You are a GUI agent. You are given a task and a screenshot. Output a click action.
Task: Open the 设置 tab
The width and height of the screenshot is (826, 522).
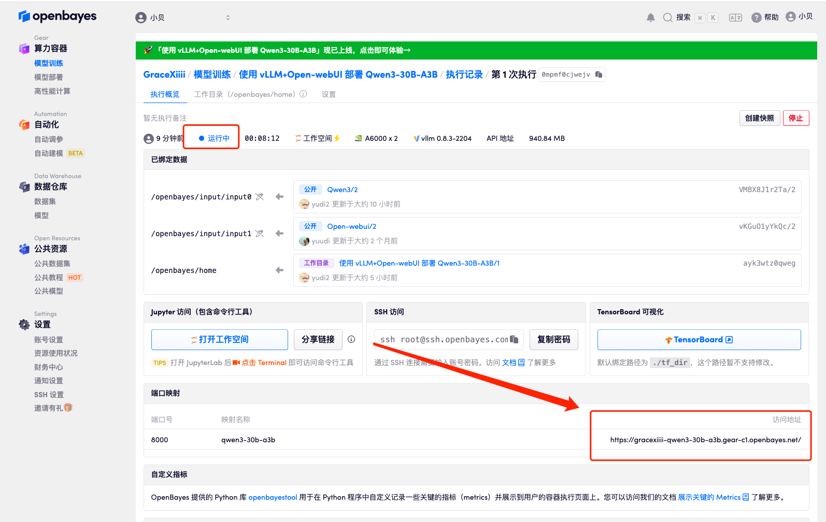pos(329,94)
